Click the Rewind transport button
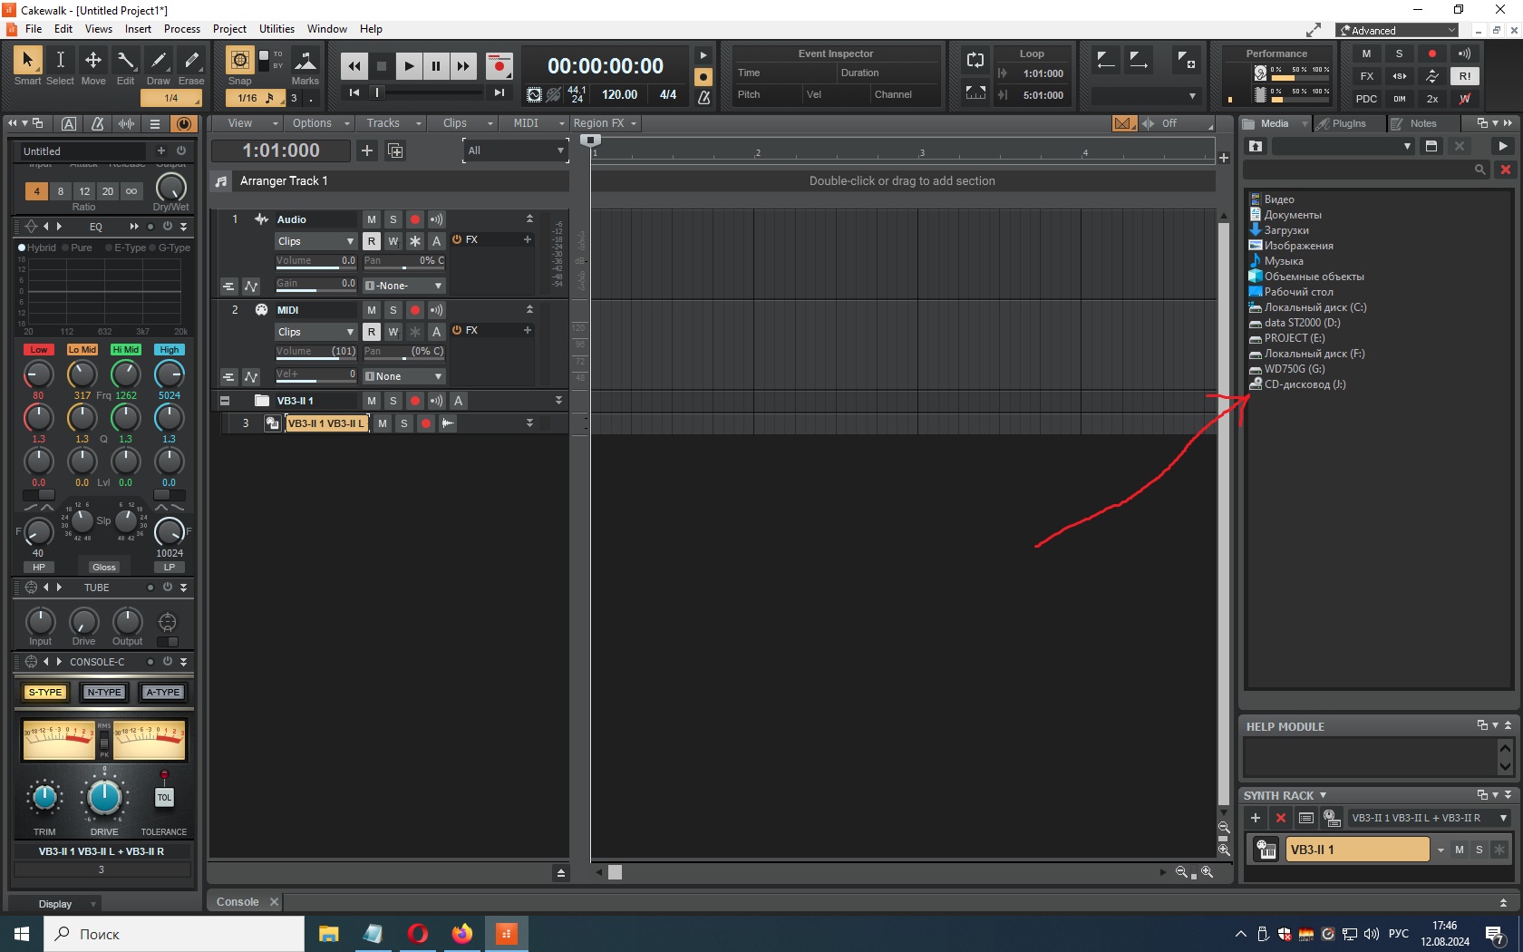 [x=354, y=65]
